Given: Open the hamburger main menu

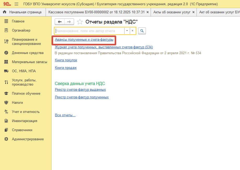Looking at the screenshot, I should [x=16, y=4].
